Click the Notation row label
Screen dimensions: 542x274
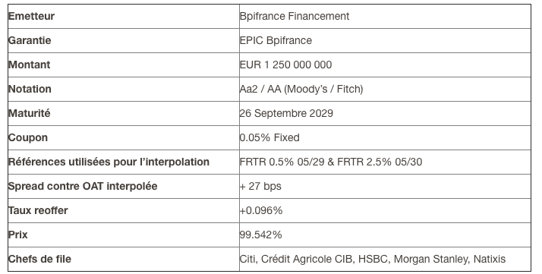[30, 89]
